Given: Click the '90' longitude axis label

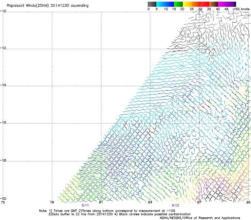Looking at the screenshot, I should (248, 202).
